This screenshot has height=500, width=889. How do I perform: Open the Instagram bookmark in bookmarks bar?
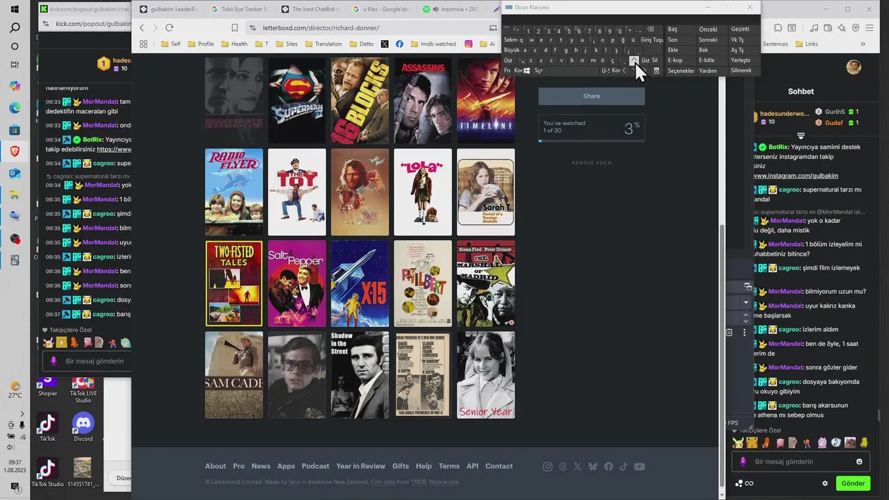pyautogui.click(x=469, y=44)
